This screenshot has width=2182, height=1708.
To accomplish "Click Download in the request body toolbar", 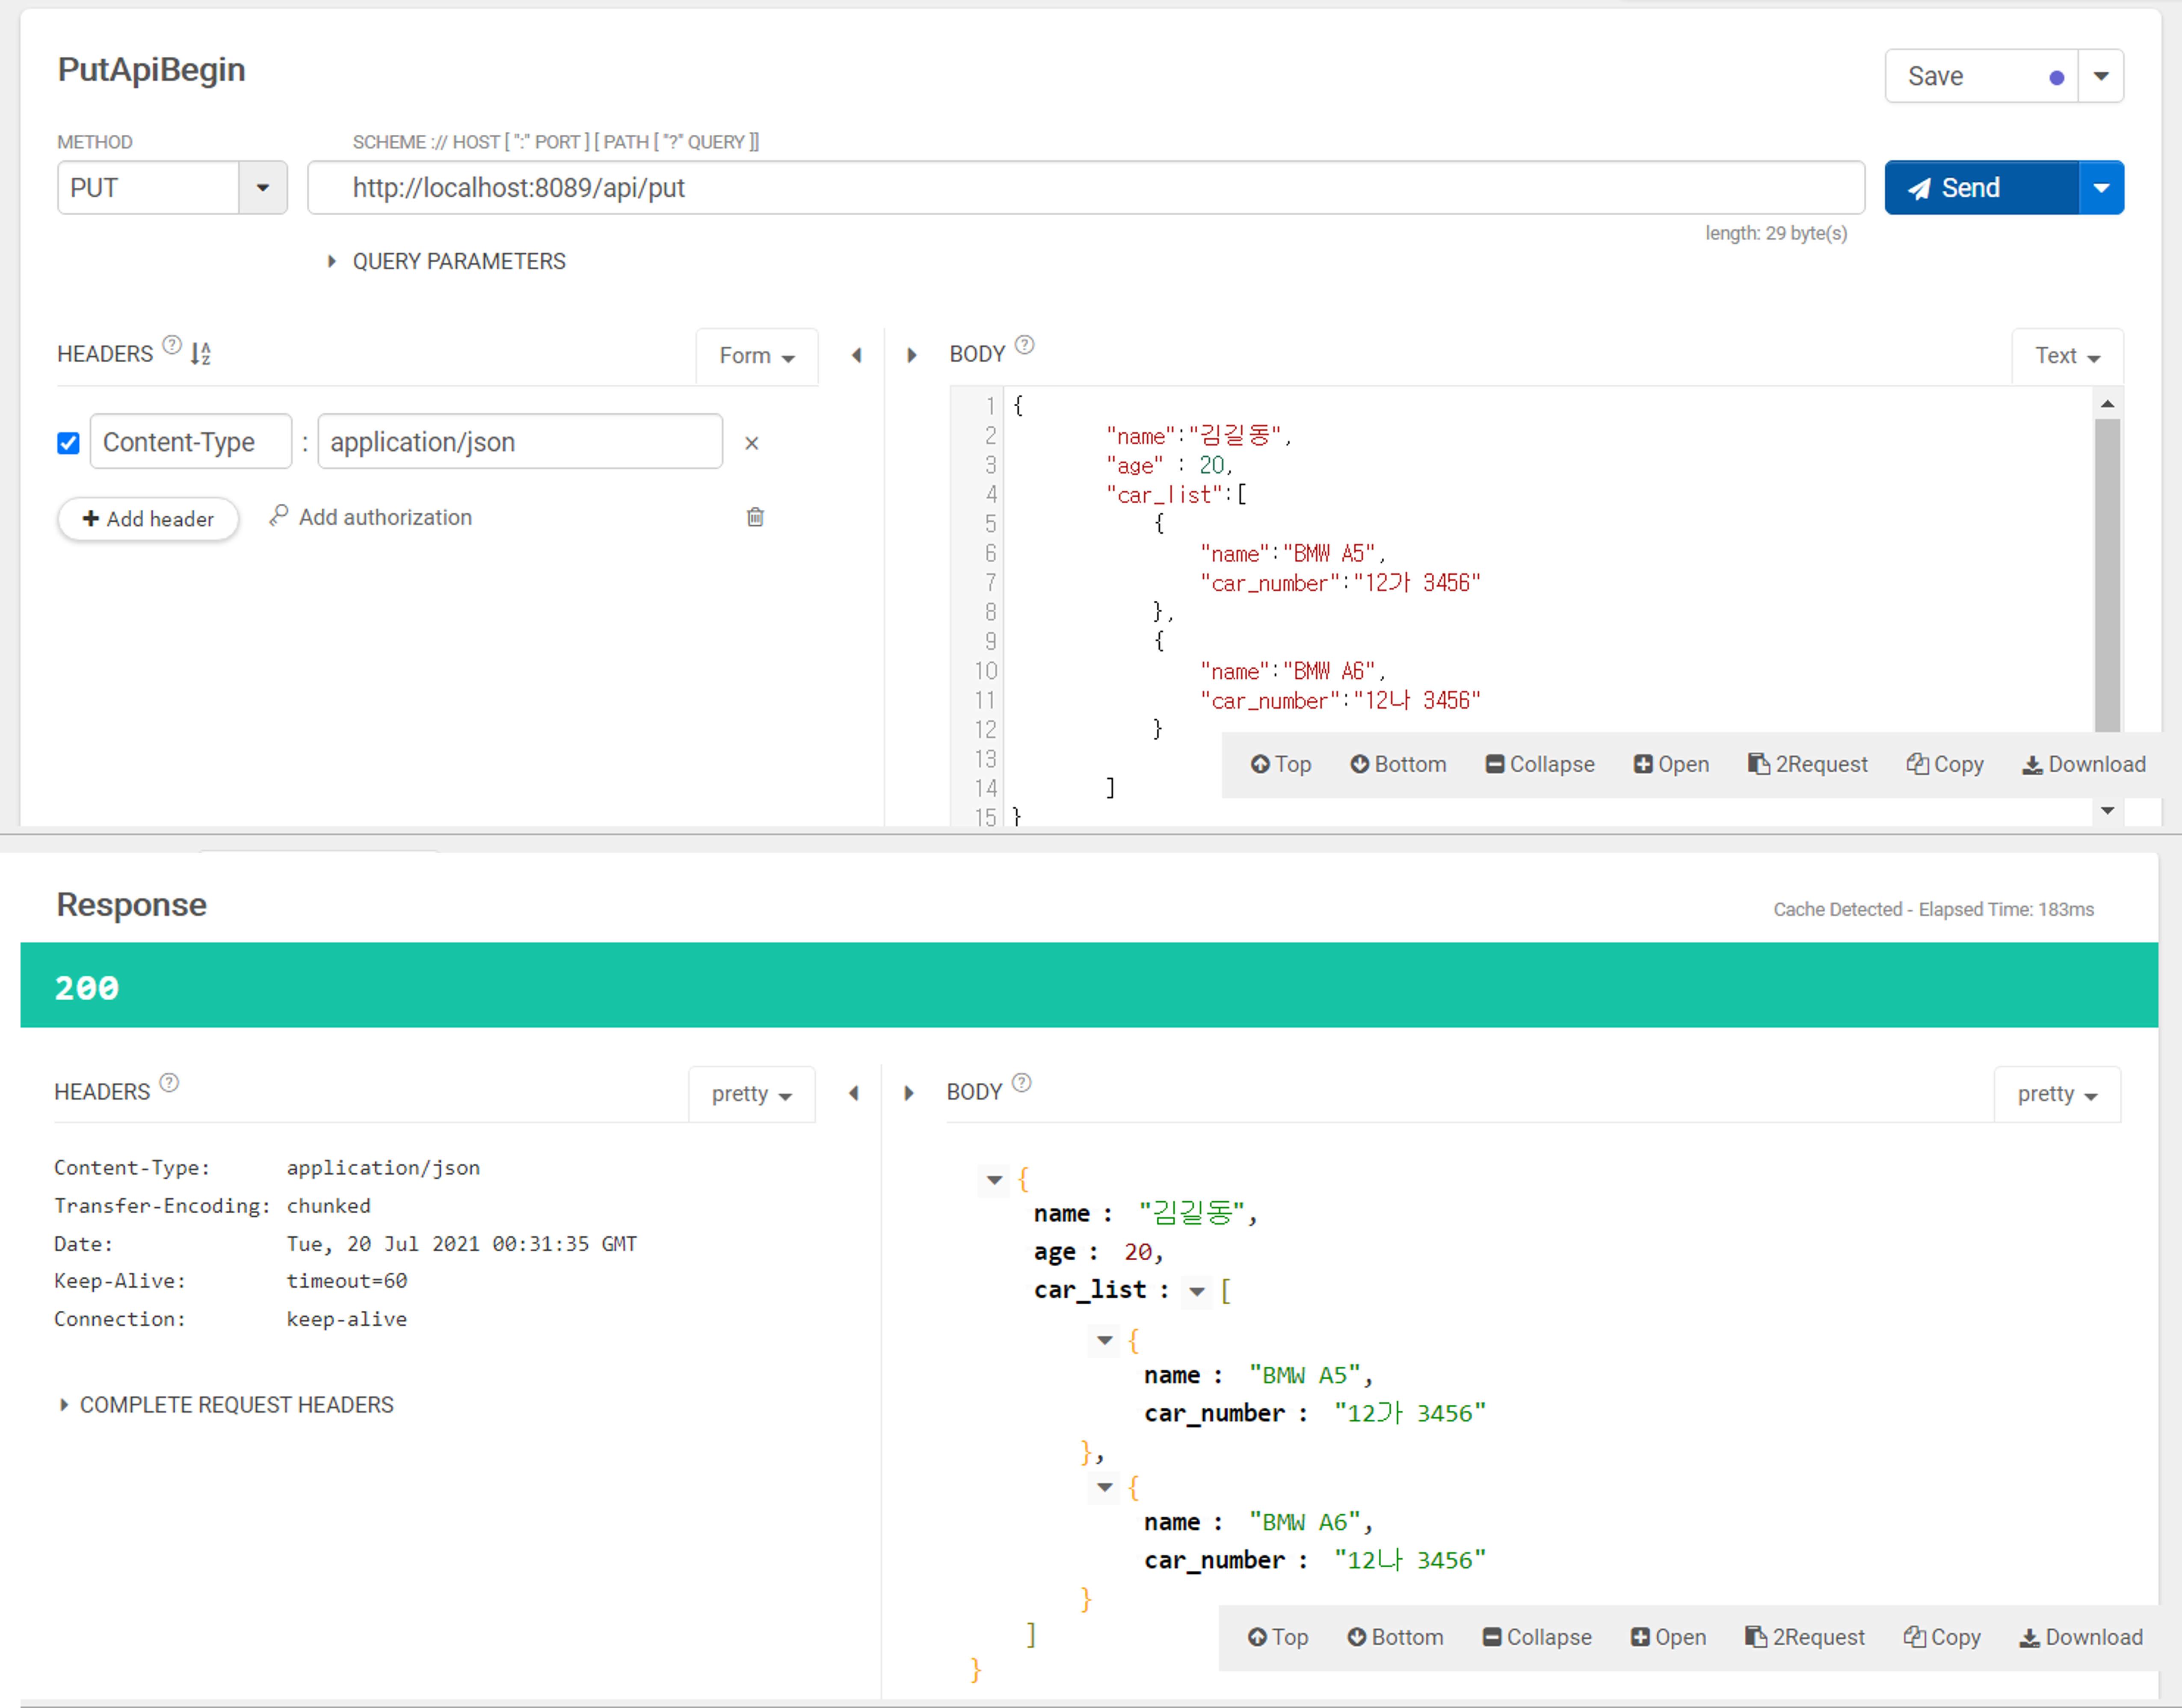I will click(2084, 765).
